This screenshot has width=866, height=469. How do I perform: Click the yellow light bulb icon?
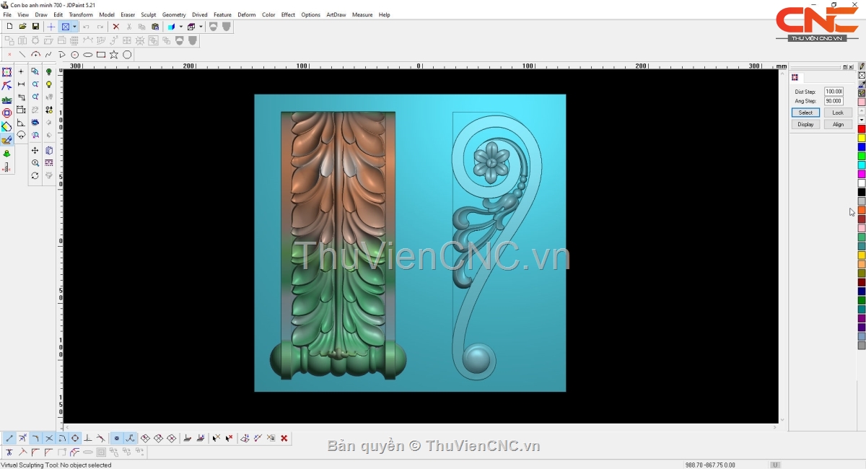(x=49, y=84)
